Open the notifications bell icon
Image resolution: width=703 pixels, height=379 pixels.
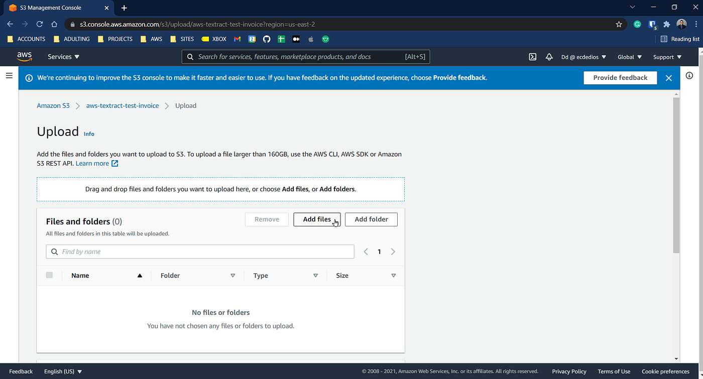(549, 57)
